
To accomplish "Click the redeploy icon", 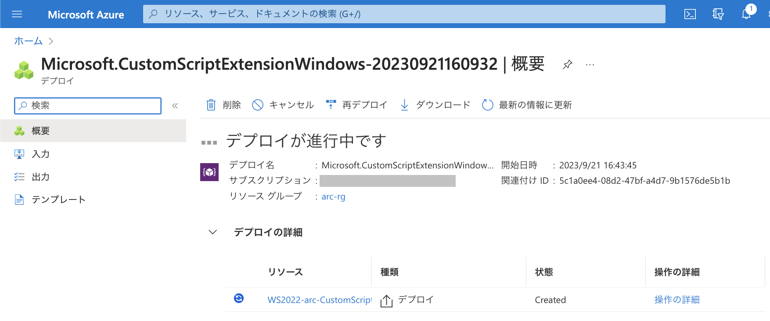I will tap(331, 104).
